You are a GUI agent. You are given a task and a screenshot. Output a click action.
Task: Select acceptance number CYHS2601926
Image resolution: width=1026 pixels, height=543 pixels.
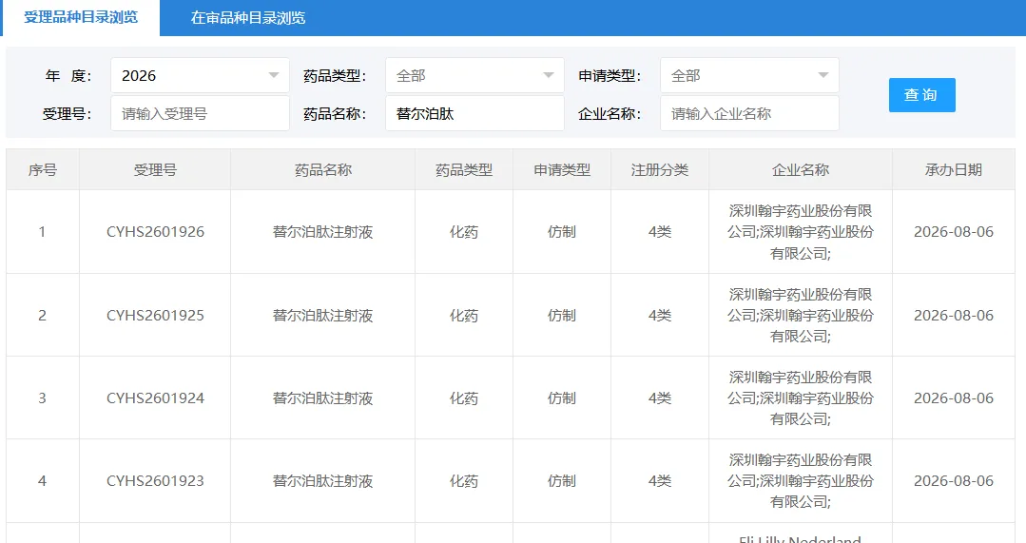pyautogui.click(x=155, y=232)
